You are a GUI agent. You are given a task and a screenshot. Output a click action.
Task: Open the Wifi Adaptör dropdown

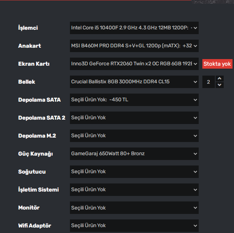(x=134, y=226)
